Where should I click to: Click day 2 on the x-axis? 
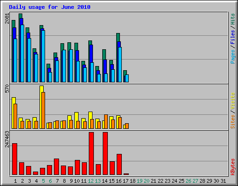[x=22, y=181]
